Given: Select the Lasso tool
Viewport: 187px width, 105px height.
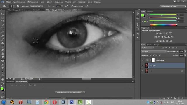Looking at the screenshot, I should pos(3,21).
